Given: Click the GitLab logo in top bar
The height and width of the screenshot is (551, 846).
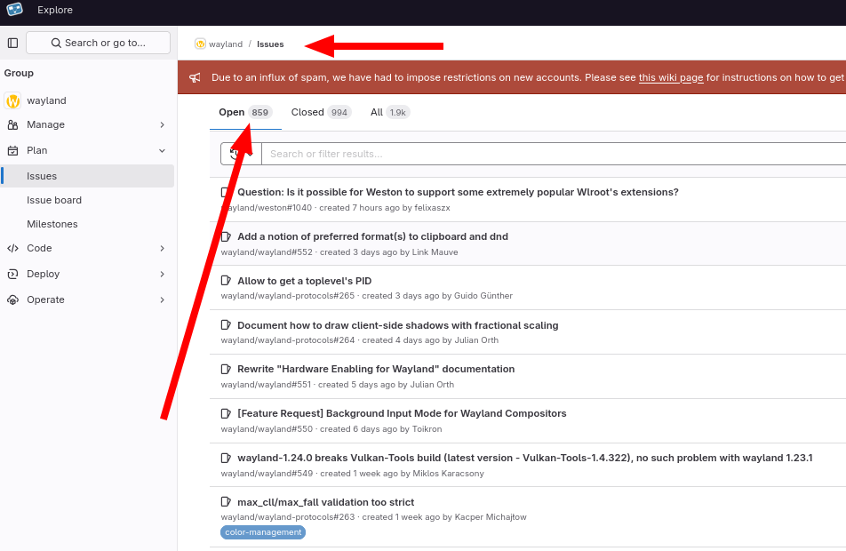Looking at the screenshot, I should 14,9.
